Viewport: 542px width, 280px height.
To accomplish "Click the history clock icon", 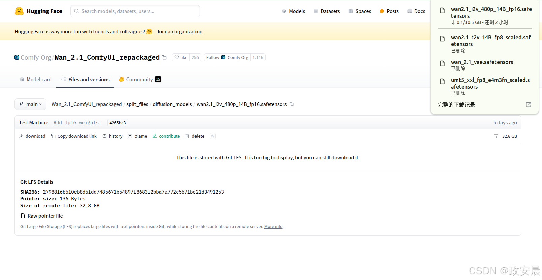I will tap(104, 136).
